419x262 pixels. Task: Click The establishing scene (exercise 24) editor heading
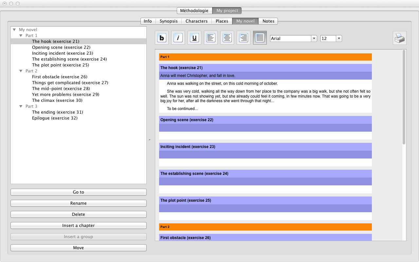click(x=265, y=174)
